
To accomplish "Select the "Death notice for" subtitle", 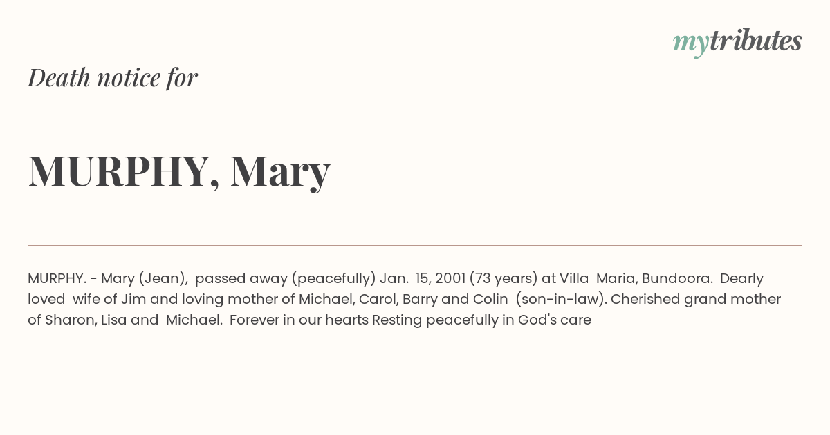I will point(113,77).
